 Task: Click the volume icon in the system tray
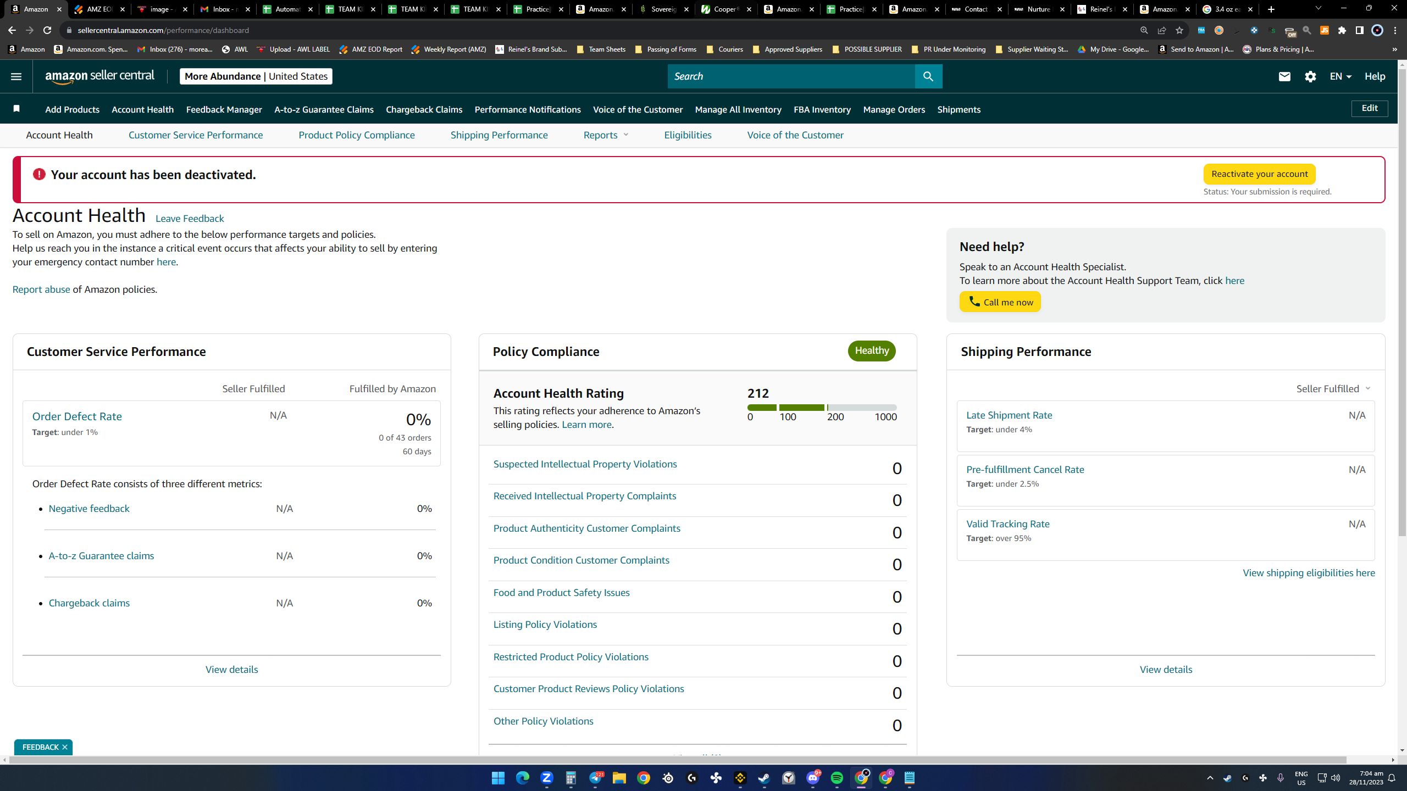[1336, 778]
